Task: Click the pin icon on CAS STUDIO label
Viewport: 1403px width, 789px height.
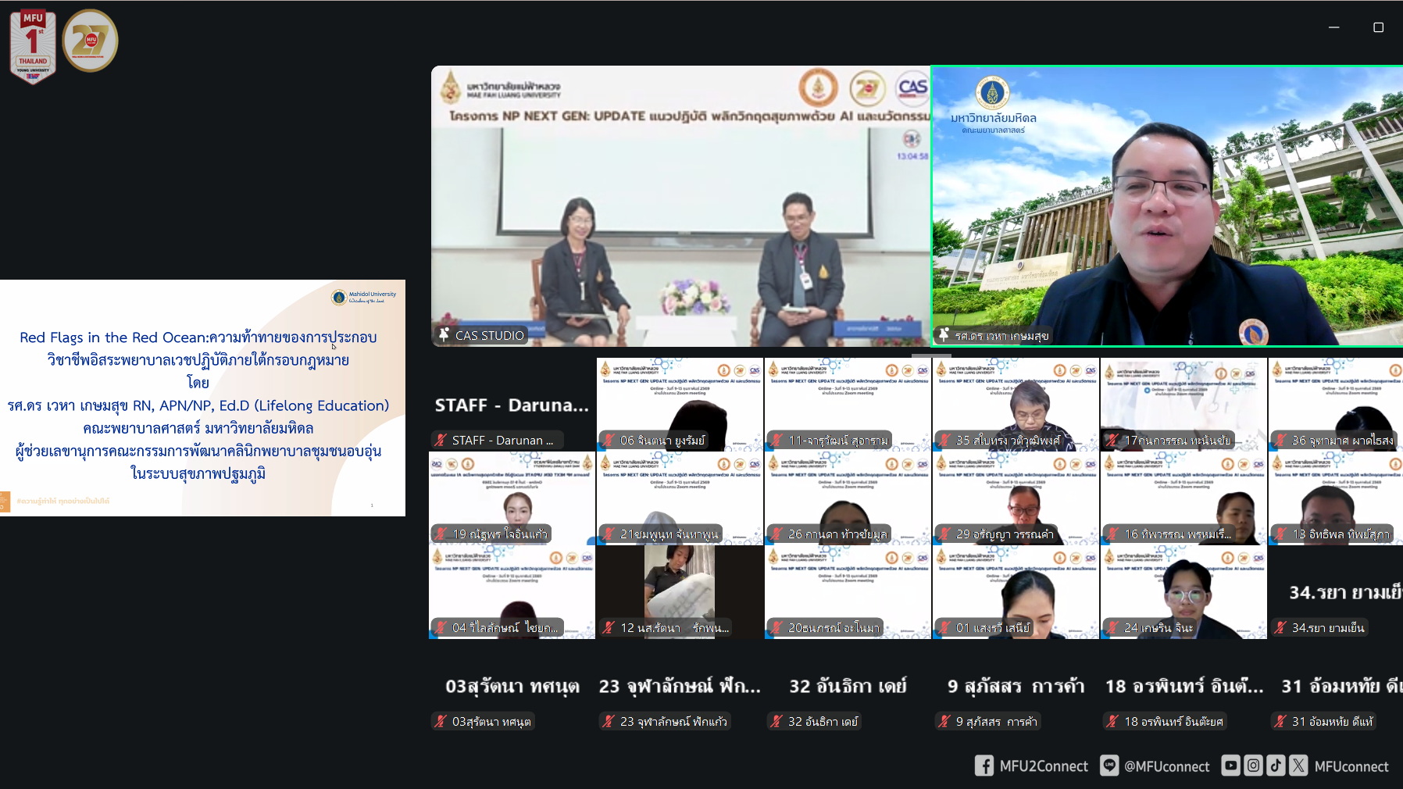Action: [444, 335]
